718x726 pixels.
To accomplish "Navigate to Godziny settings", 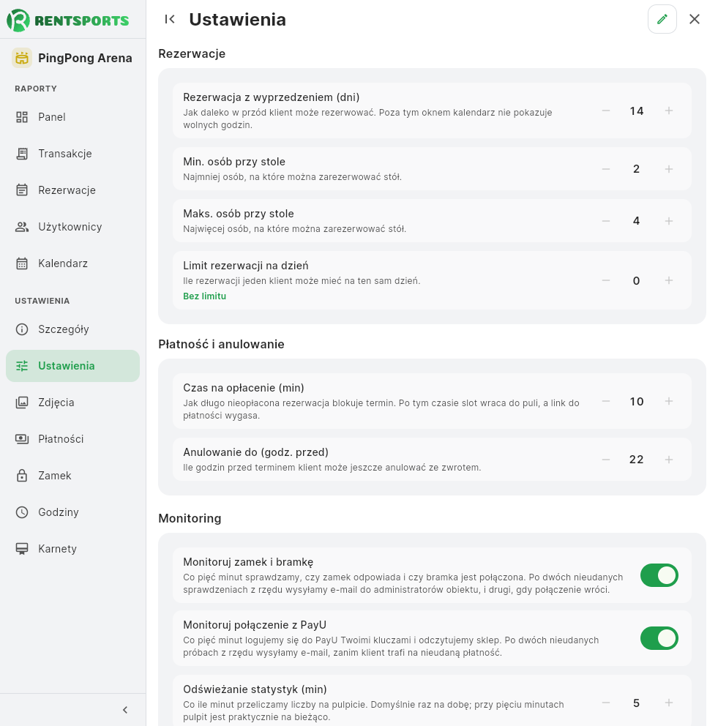I will click(x=72, y=512).
